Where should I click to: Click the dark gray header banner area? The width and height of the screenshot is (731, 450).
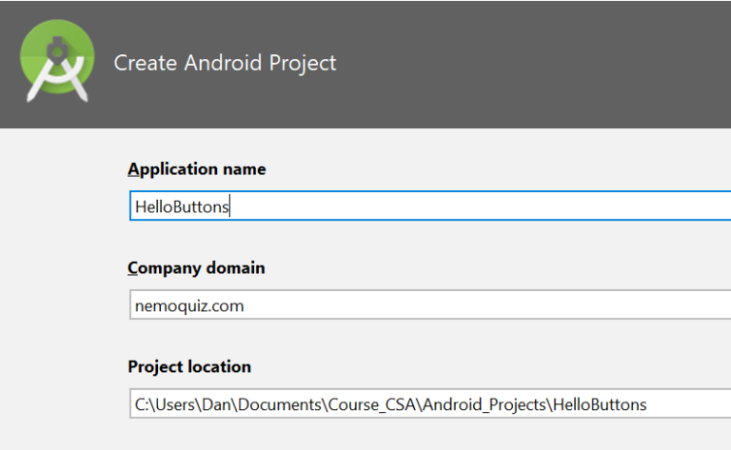pos(513,64)
